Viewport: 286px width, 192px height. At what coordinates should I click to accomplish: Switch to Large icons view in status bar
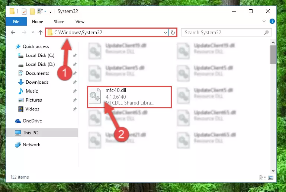coord(271,177)
